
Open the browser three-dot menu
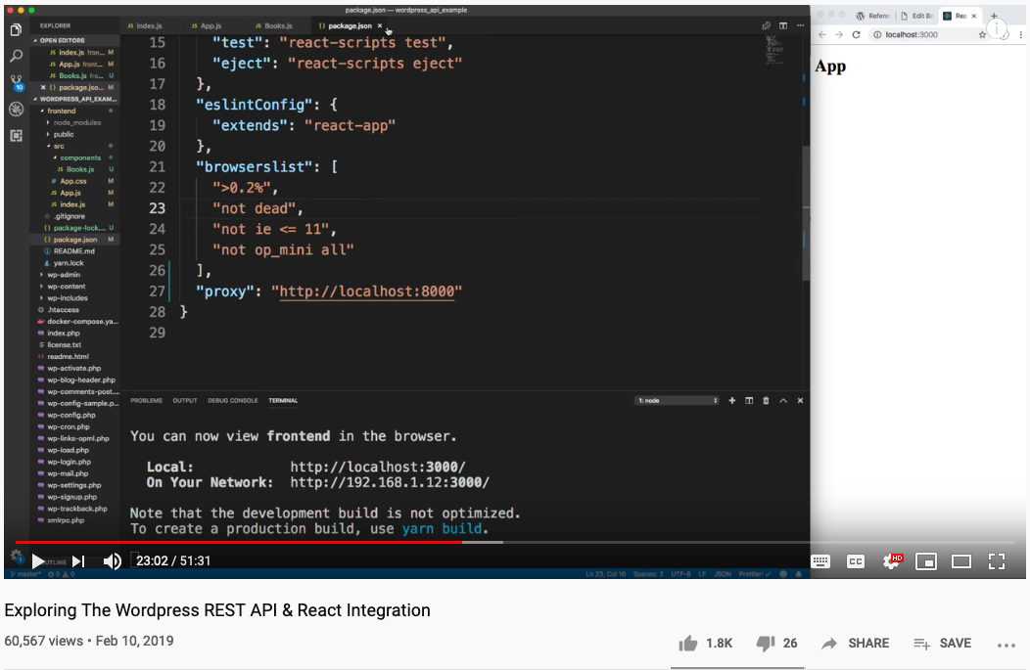pyautogui.click(x=1021, y=35)
